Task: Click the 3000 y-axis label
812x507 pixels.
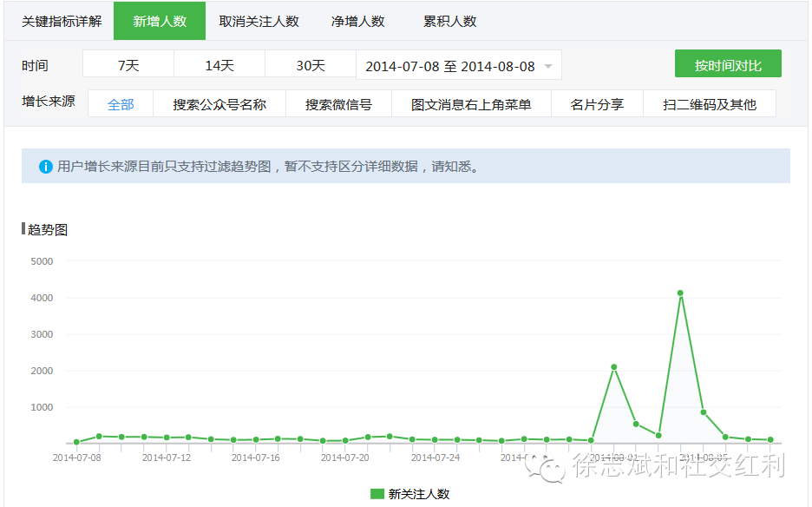Action: pyautogui.click(x=42, y=334)
